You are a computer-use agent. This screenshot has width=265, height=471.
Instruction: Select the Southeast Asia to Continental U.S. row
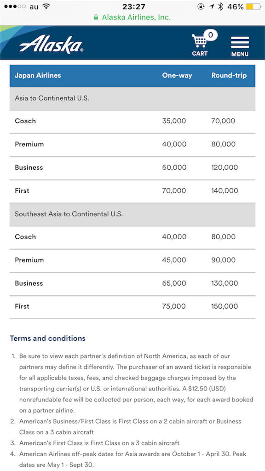132,214
